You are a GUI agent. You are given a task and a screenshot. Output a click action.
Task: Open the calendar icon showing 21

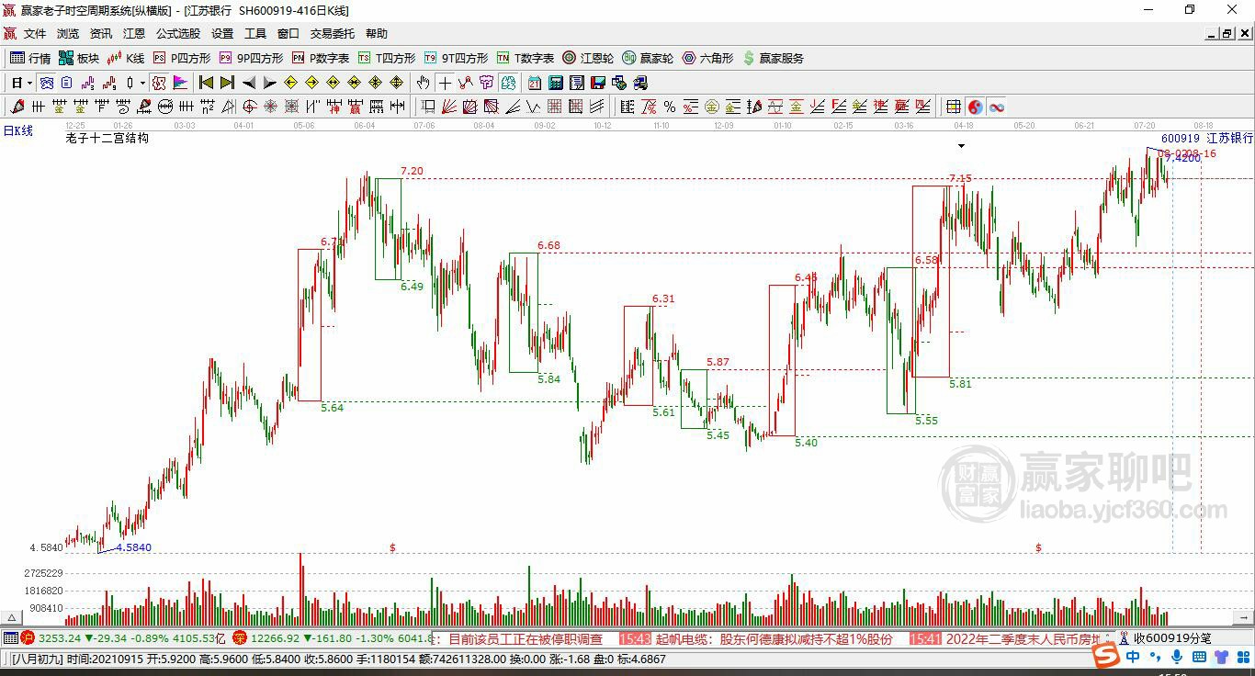click(x=534, y=83)
